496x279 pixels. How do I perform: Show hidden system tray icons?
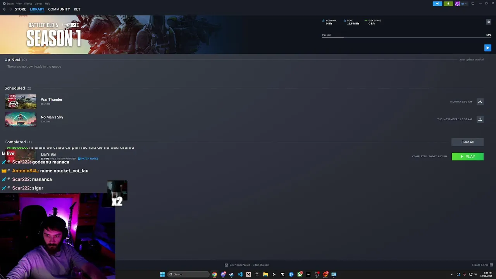452,274
